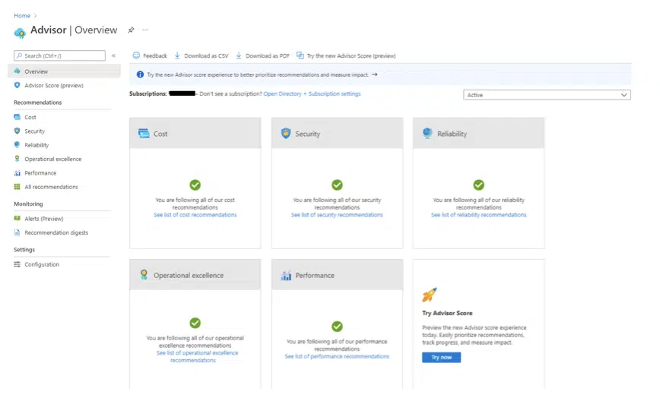Image resolution: width=660 pixels, height=398 pixels.
Task: Click the Try new Advisor Score toolbar icon
Action: 300,55
